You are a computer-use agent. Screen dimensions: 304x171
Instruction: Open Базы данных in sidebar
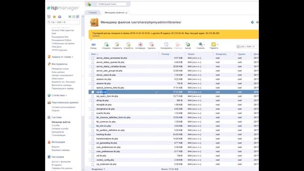(58, 72)
